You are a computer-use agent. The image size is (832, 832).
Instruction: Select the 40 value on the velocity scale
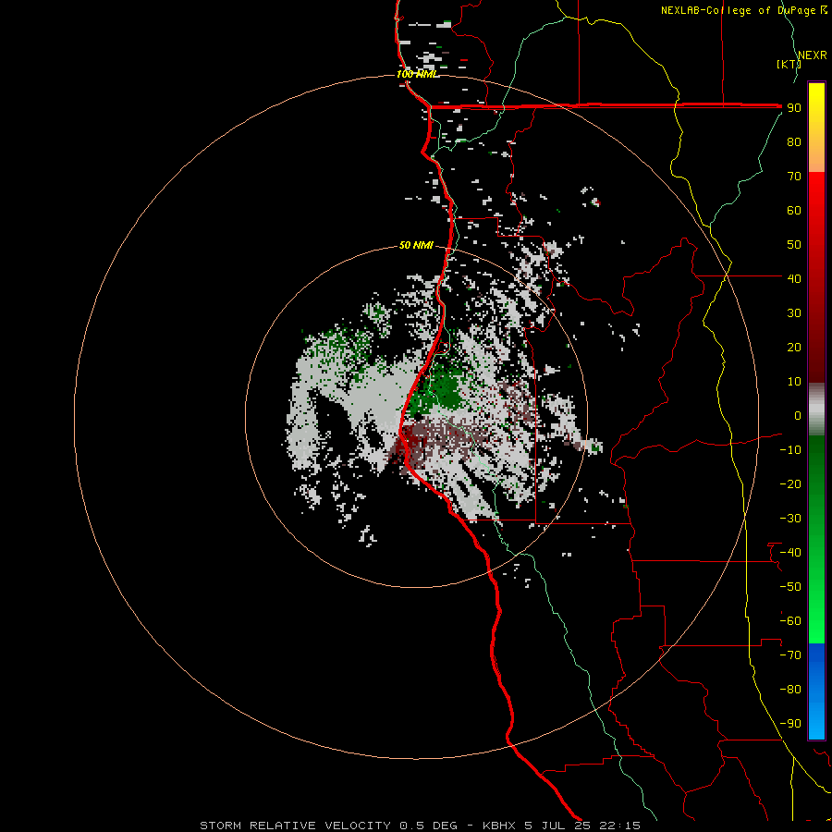pos(794,279)
